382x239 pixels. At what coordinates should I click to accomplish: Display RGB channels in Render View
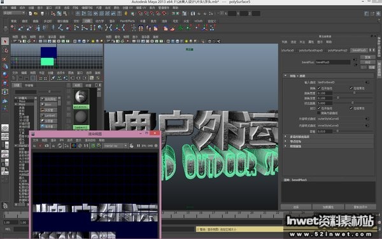click(x=73, y=145)
